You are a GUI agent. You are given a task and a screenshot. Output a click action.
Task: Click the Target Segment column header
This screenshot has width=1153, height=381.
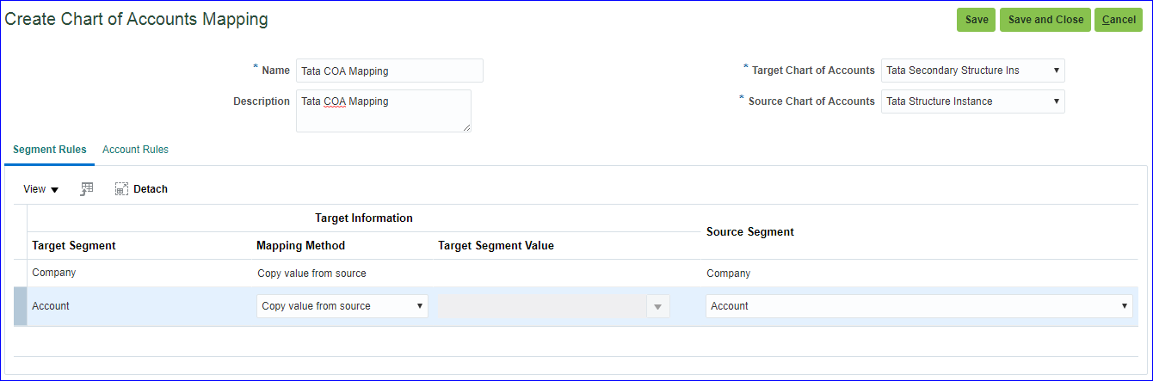pyautogui.click(x=74, y=246)
